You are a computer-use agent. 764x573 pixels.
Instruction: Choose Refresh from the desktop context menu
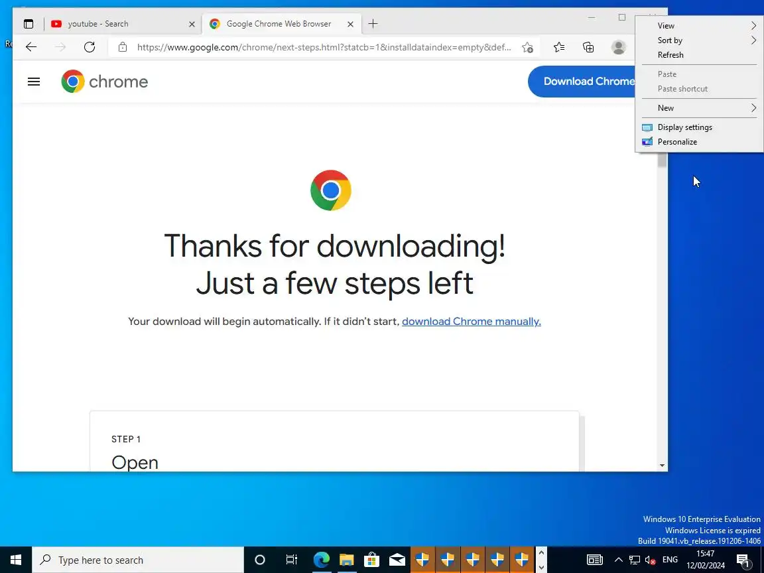click(x=699, y=55)
